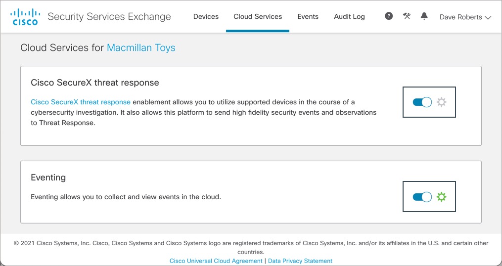Viewport: 502px width, 266px height.
Task: Open the Cisco Universal Cloud Agreement link
Action: pos(216,261)
